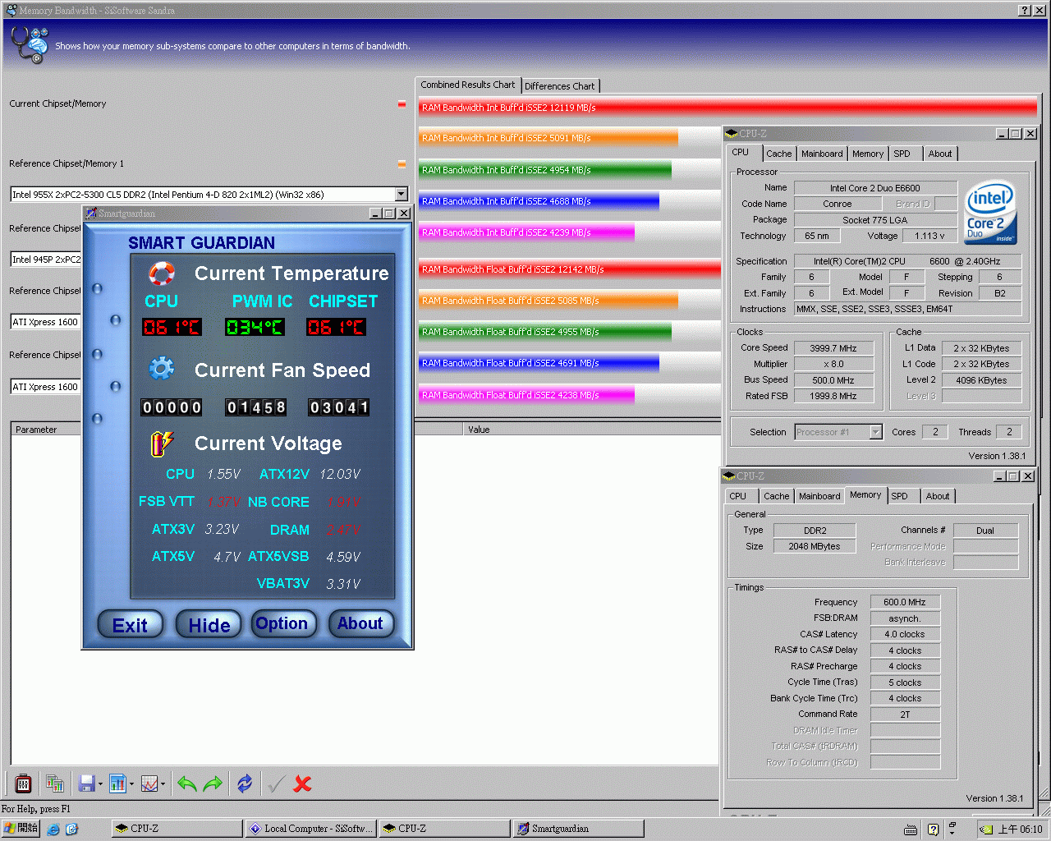The height and width of the screenshot is (841, 1051).
Task: Click the green forward arrow icon
Action: [x=213, y=784]
